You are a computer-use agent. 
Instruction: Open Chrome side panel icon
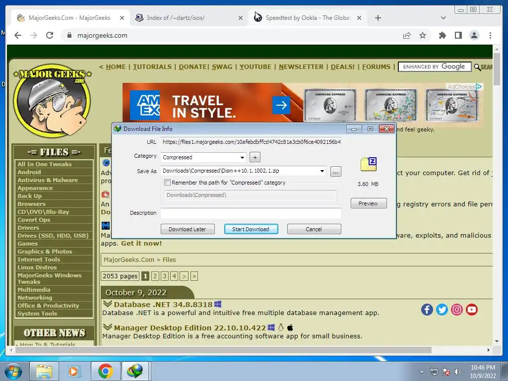458,35
